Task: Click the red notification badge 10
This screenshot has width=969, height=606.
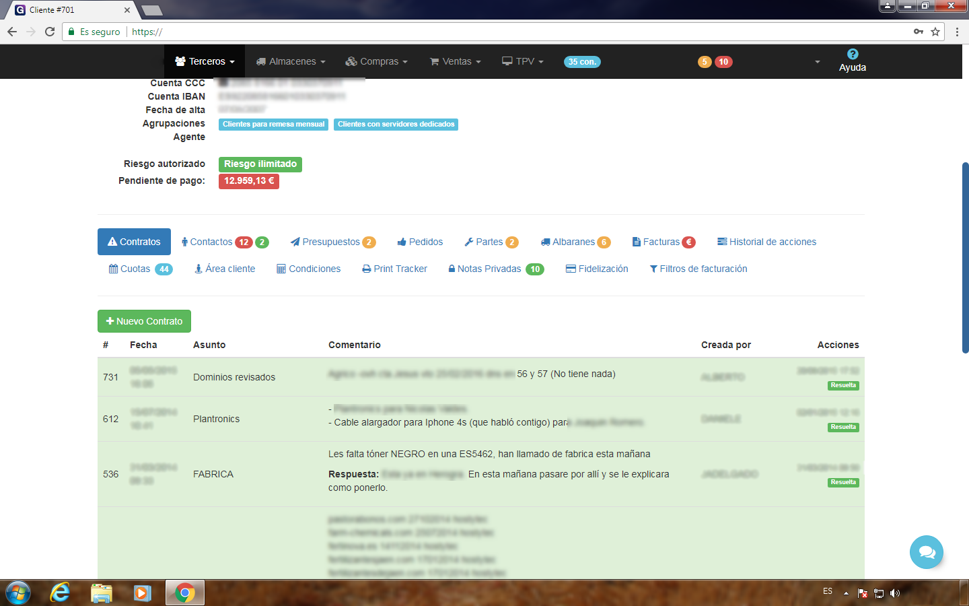Action: (x=723, y=62)
